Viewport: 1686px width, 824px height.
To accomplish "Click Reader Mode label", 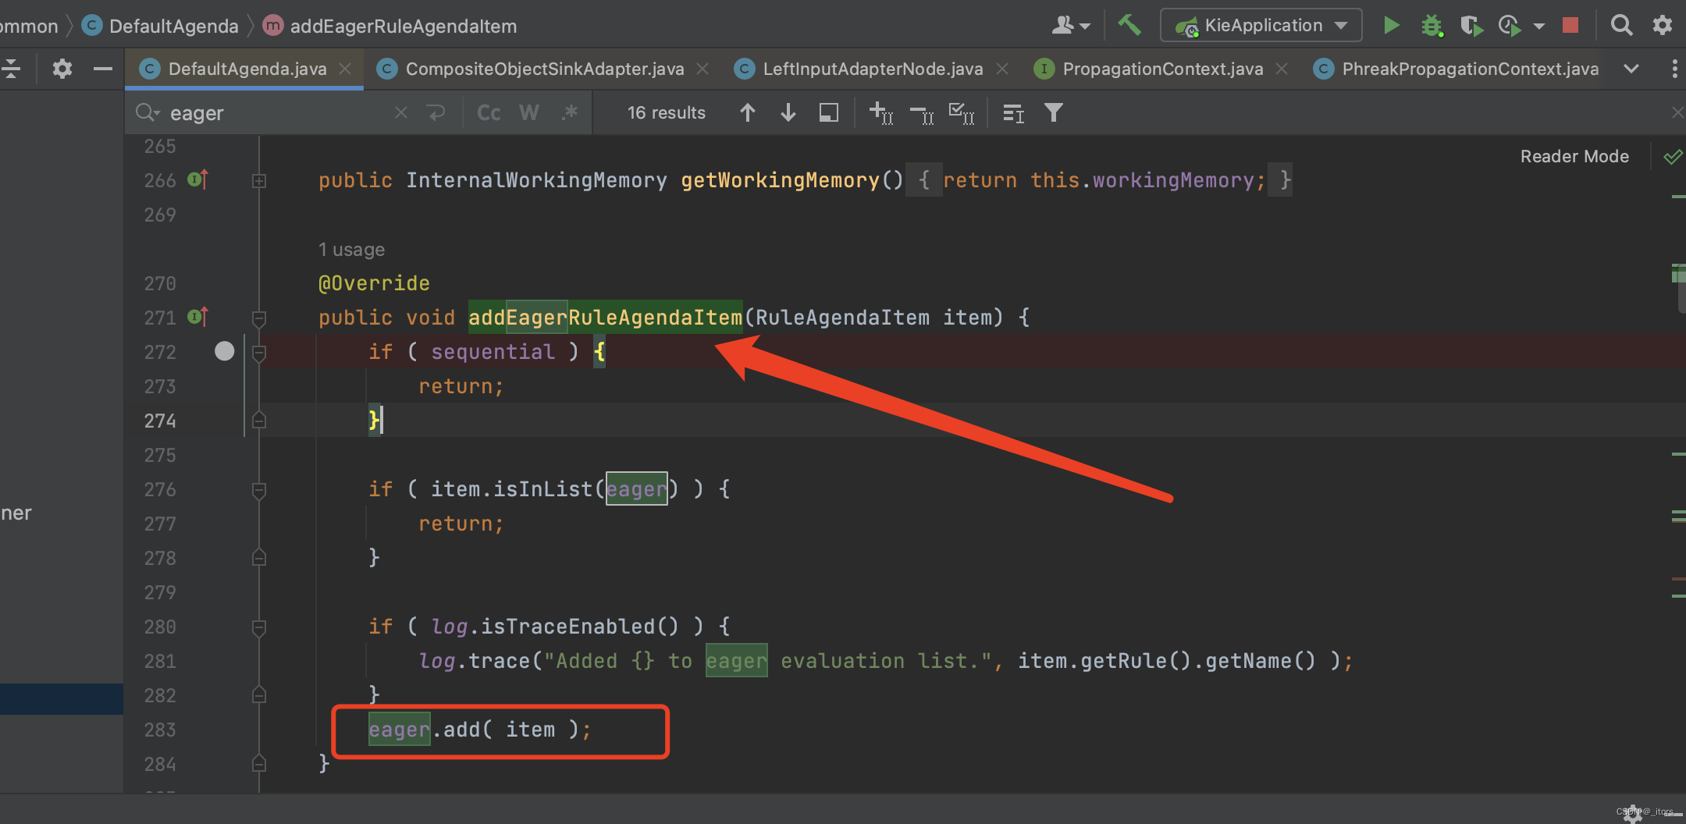I will (1574, 156).
